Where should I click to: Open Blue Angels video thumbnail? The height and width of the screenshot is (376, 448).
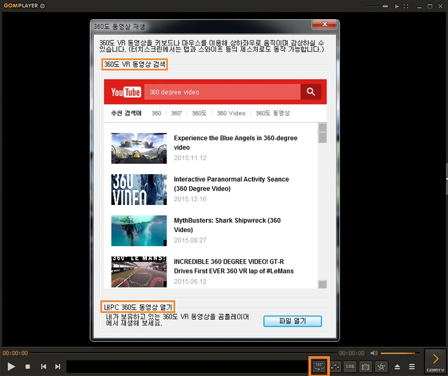(139, 148)
